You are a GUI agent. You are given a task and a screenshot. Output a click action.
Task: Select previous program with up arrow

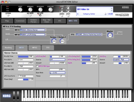pos(111,8)
